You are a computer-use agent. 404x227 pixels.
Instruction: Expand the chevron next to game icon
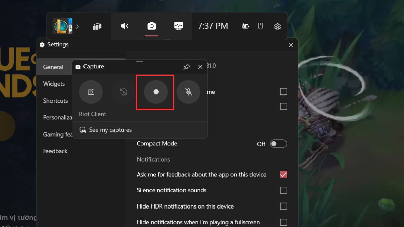pos(77,26)
